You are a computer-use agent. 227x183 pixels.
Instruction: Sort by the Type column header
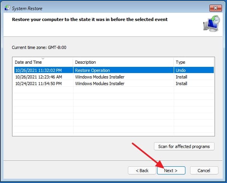coord(194,62)
